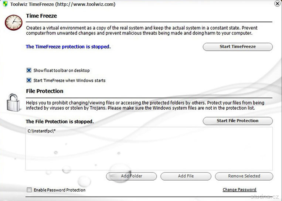Click the File Protection padlock icon
The height and width of the screenshot is (201, 282).
click(14, 102)
